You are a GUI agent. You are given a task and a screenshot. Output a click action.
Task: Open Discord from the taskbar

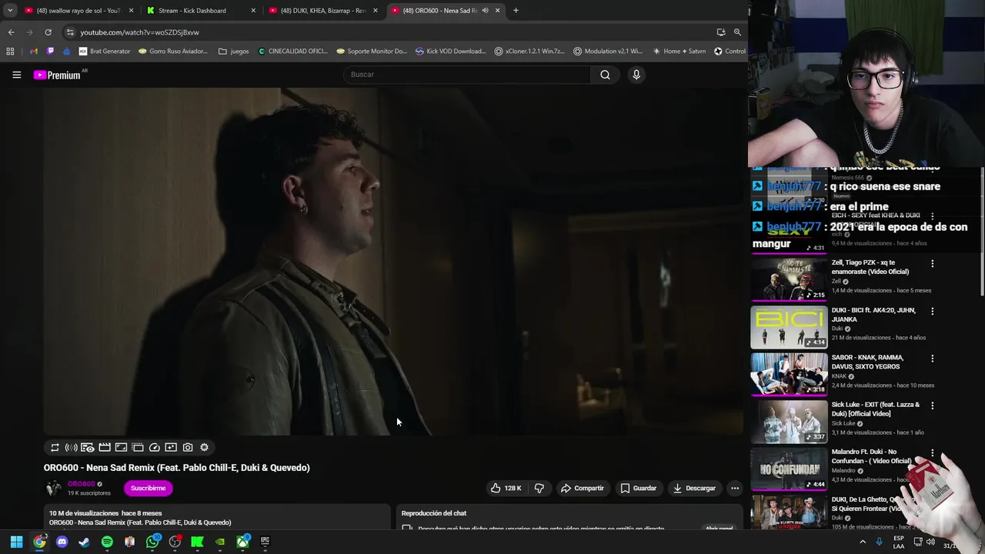[62, 542]
